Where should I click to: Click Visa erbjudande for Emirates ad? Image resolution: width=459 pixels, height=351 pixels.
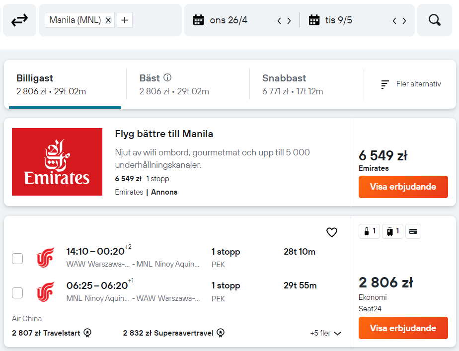(x=403, y=187)
